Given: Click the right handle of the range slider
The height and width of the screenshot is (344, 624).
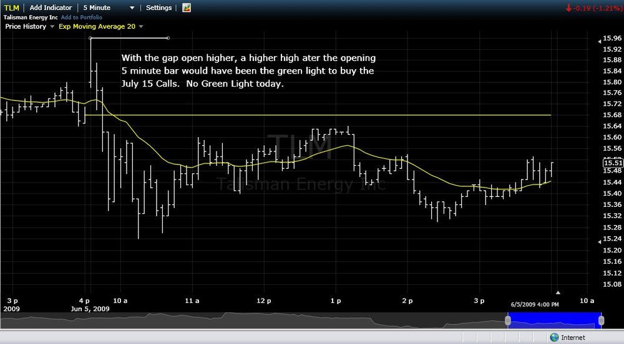Looking at the screenshot, I should (601, 320).
